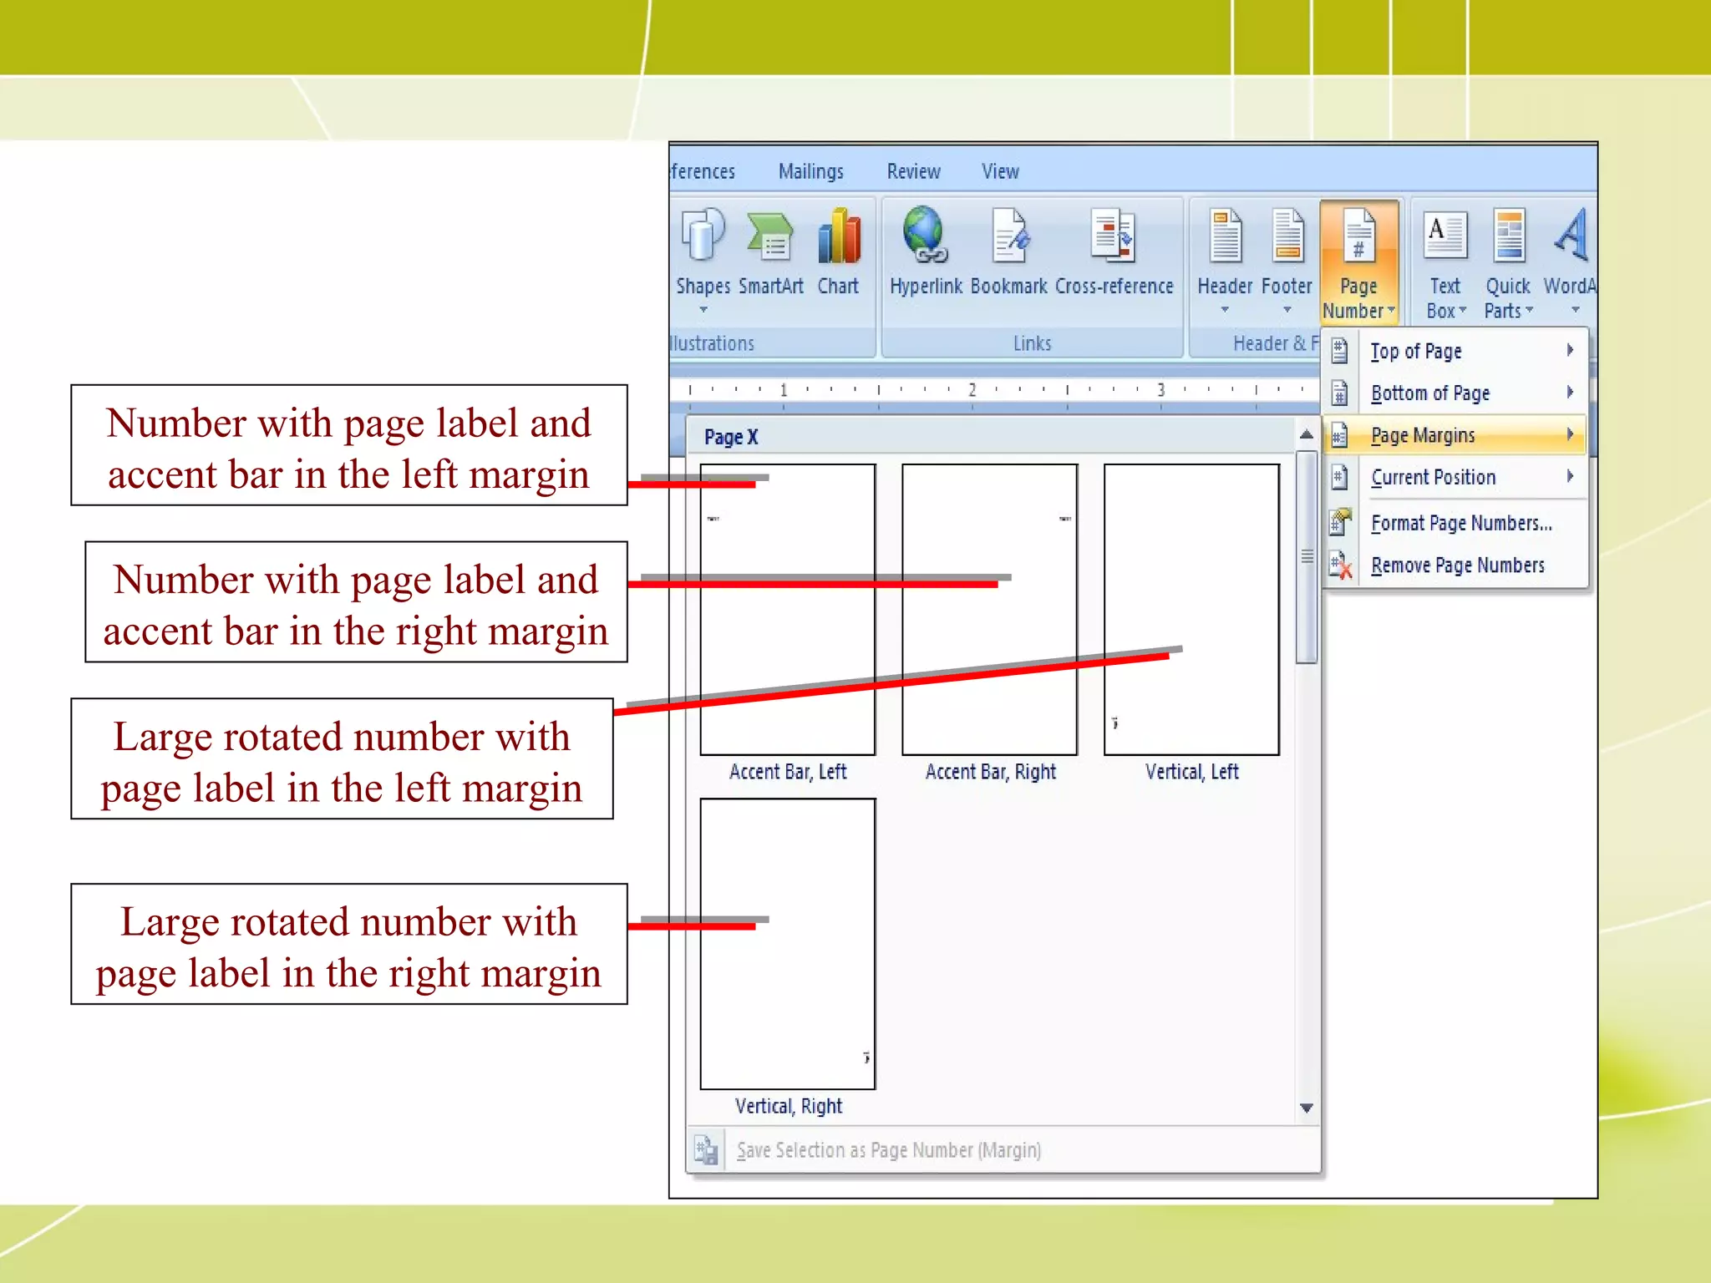Open the Header button

(1226, 260)
